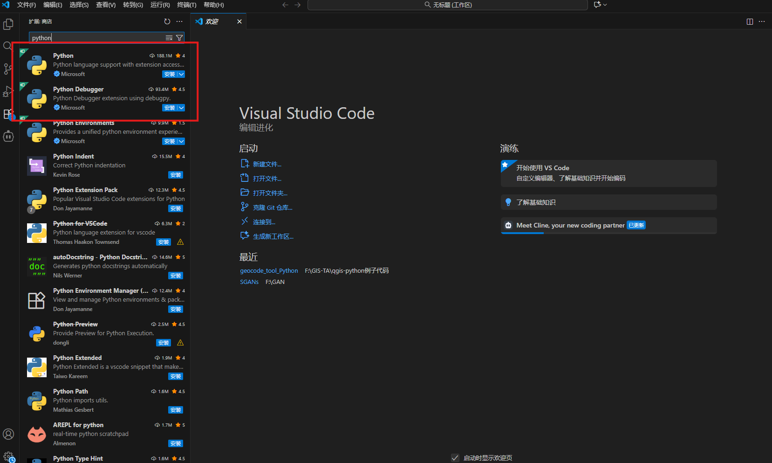This screenshot has height=463, width=772.
Task: Expand install options for Python Debugger
Action: click(x=181, y=108)
